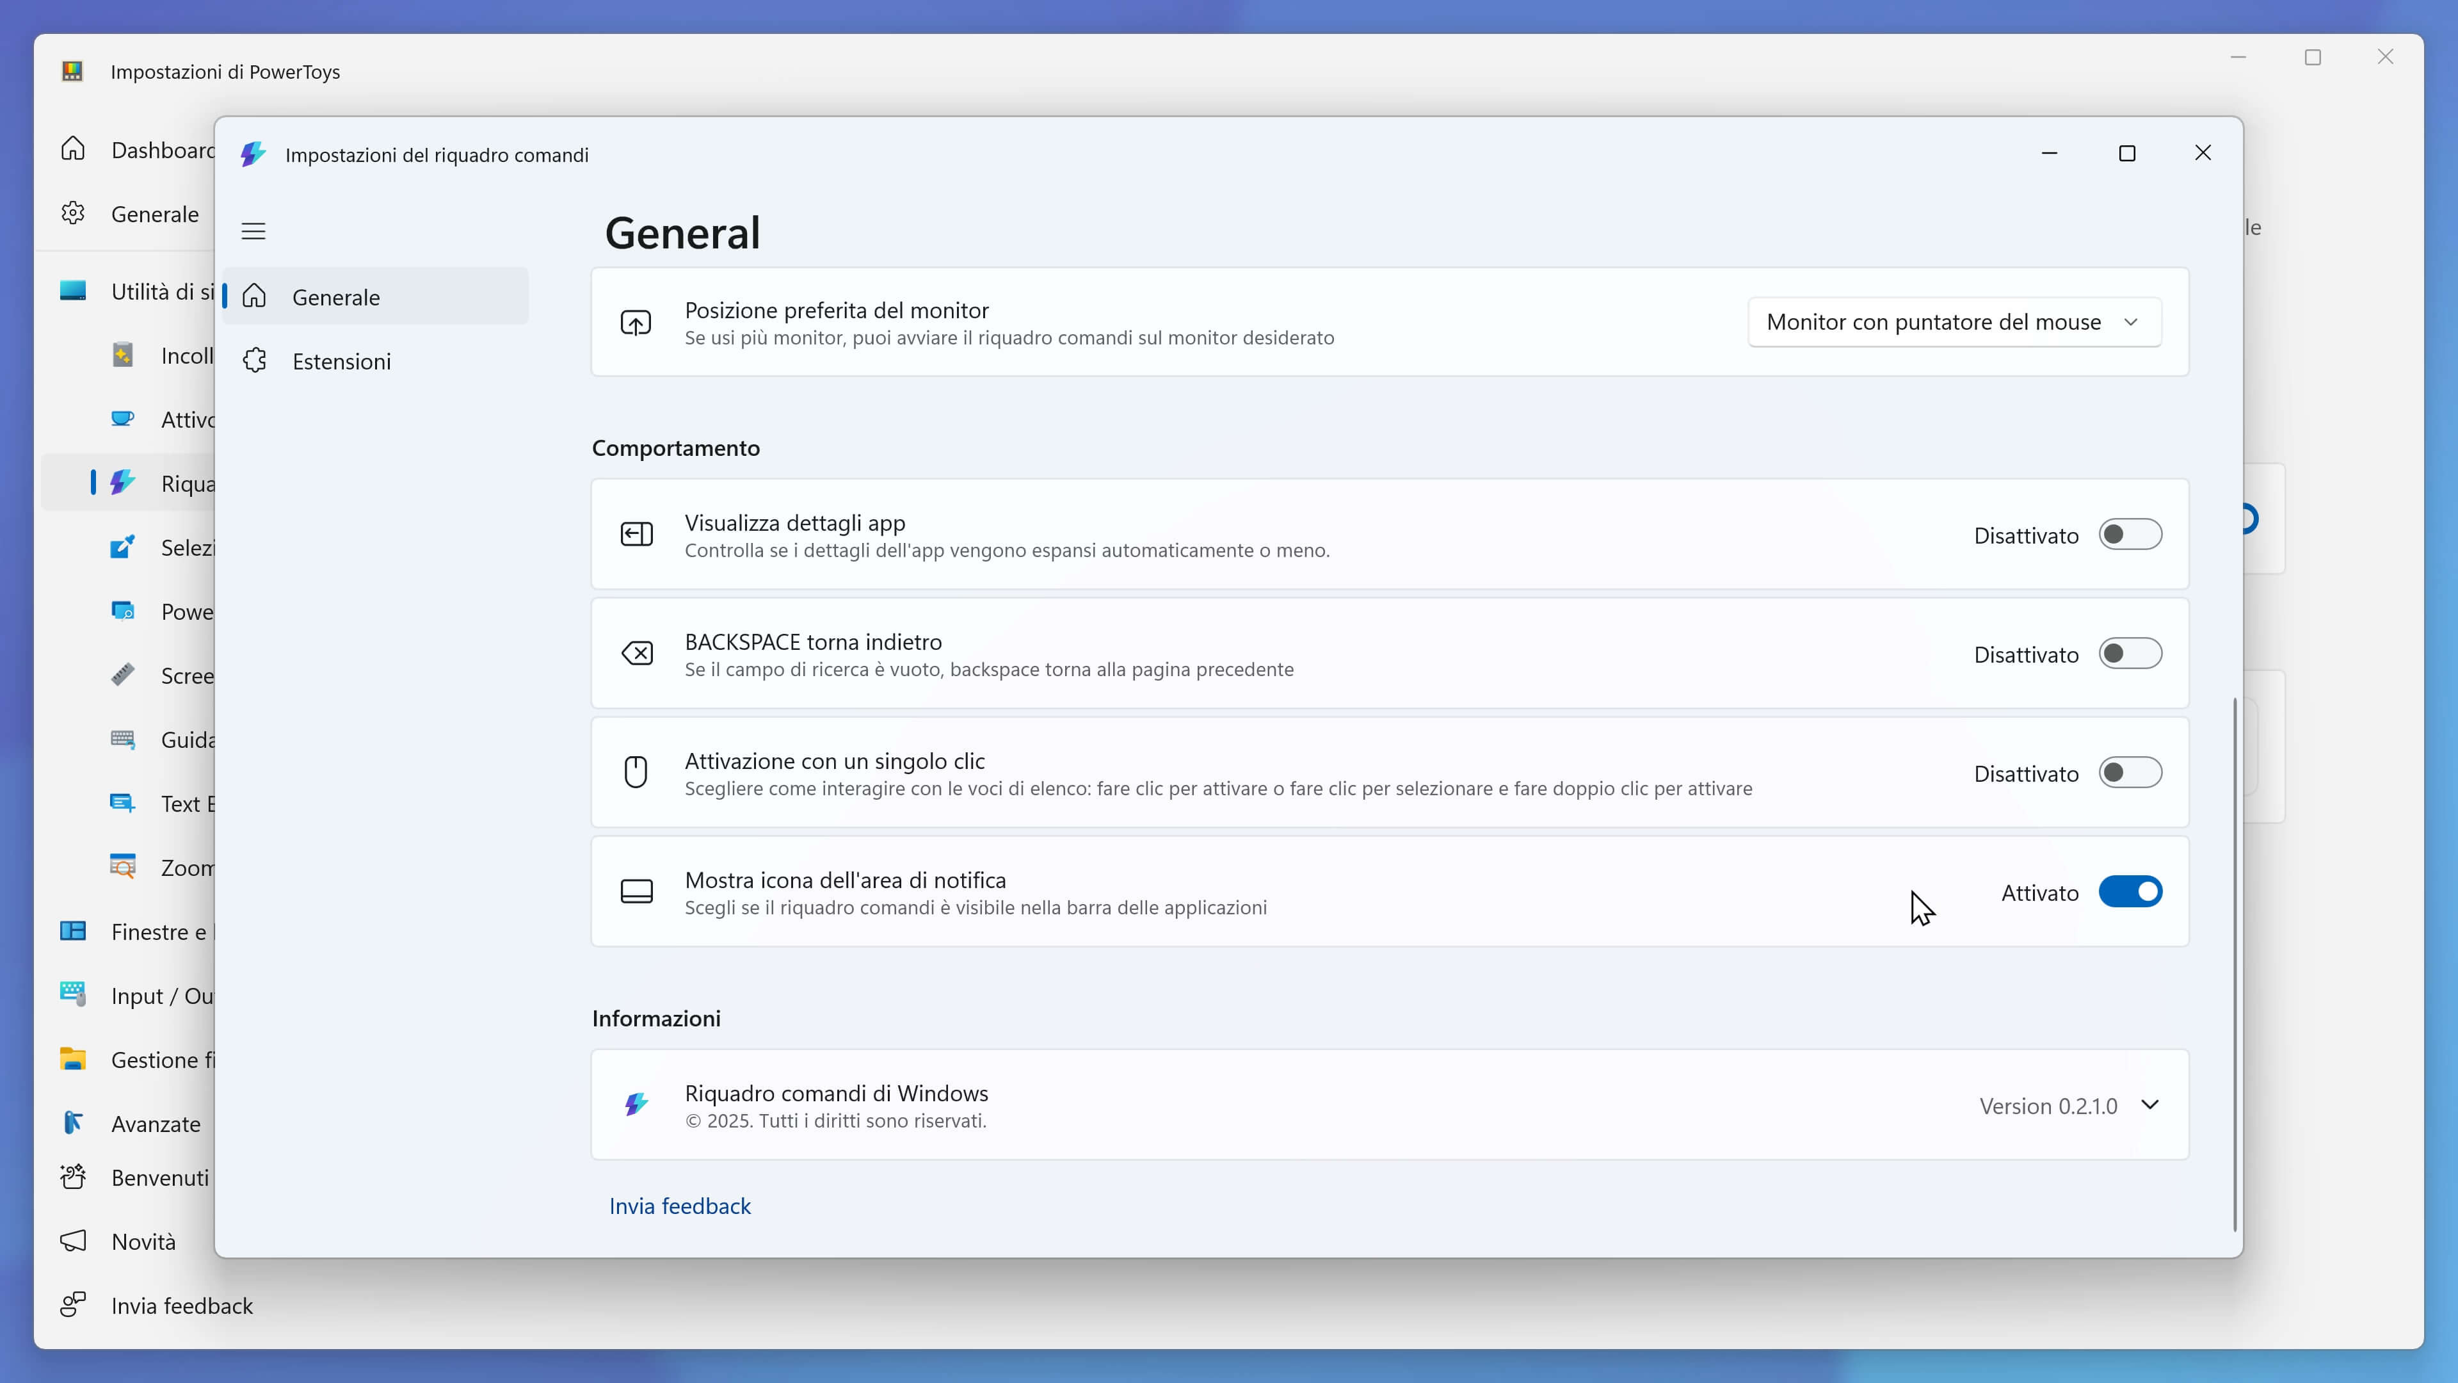Click the Screen ruler icon
The image size is (2458, 1383).
click(x=123, y=675)
